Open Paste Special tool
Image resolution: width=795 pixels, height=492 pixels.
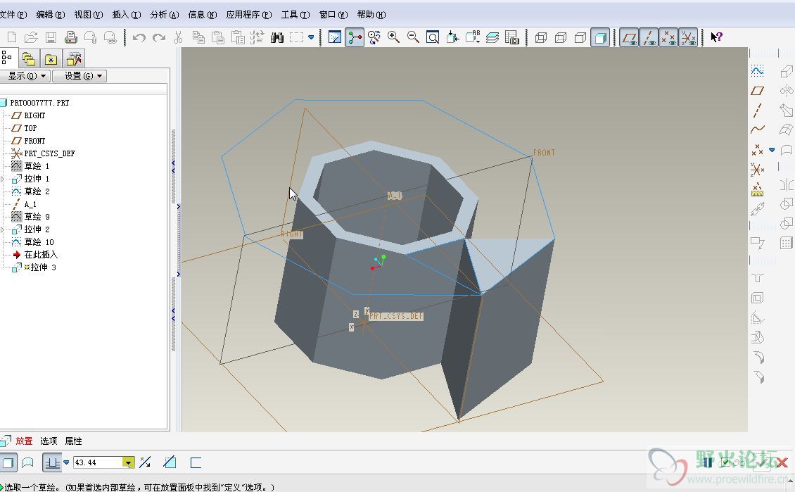(238, 37)
